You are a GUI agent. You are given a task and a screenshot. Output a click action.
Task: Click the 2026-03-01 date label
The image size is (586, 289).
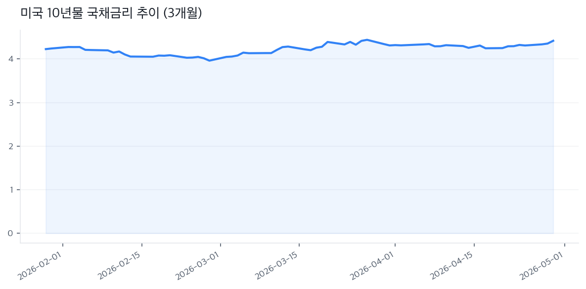[x=199, y=266]
